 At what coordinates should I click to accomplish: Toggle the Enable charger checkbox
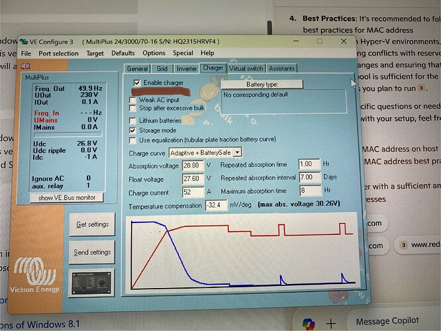point(136,83)
